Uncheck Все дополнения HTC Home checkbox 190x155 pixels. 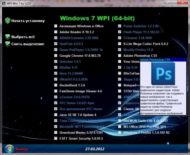pos(56,109)
